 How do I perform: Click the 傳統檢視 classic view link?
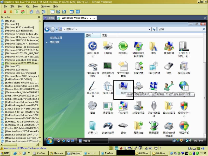pyautogui.click(x=55, y=42)
